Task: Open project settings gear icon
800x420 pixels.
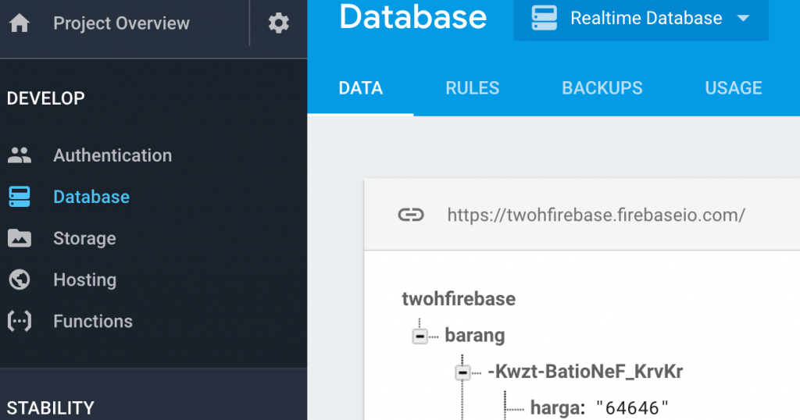Action: click(279, 23)
